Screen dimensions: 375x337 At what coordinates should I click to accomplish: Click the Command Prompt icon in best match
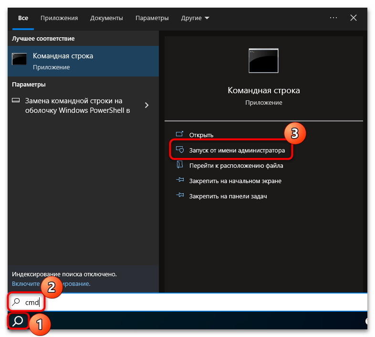(20, 59)
